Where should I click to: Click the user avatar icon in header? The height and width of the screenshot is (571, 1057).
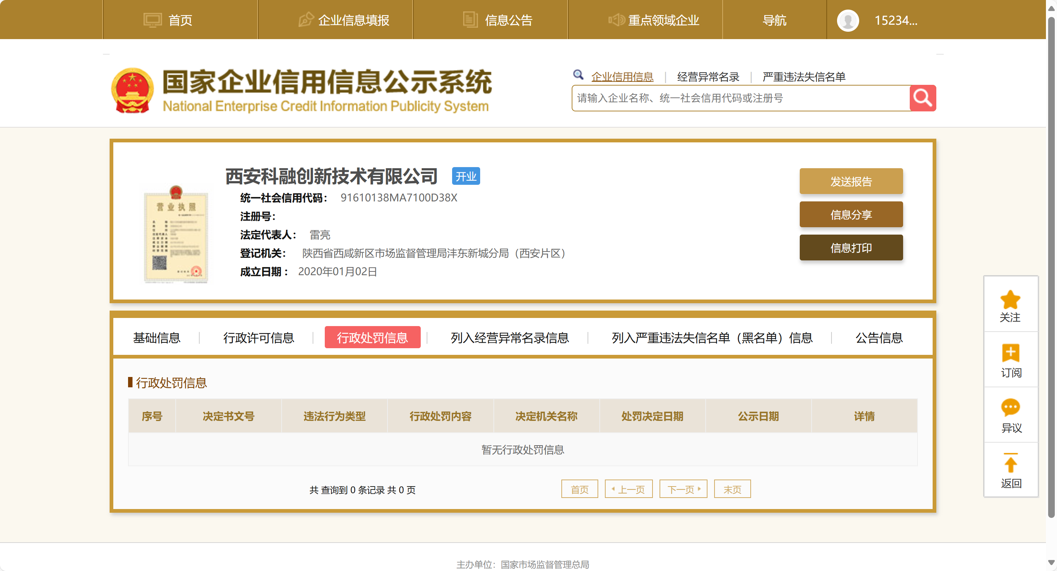[848, 20]
